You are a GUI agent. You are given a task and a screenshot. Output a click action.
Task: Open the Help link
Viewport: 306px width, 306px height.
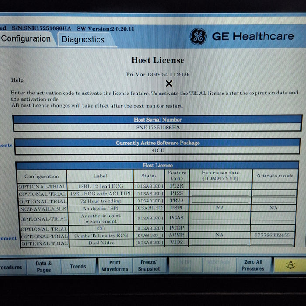pos(17,80)
